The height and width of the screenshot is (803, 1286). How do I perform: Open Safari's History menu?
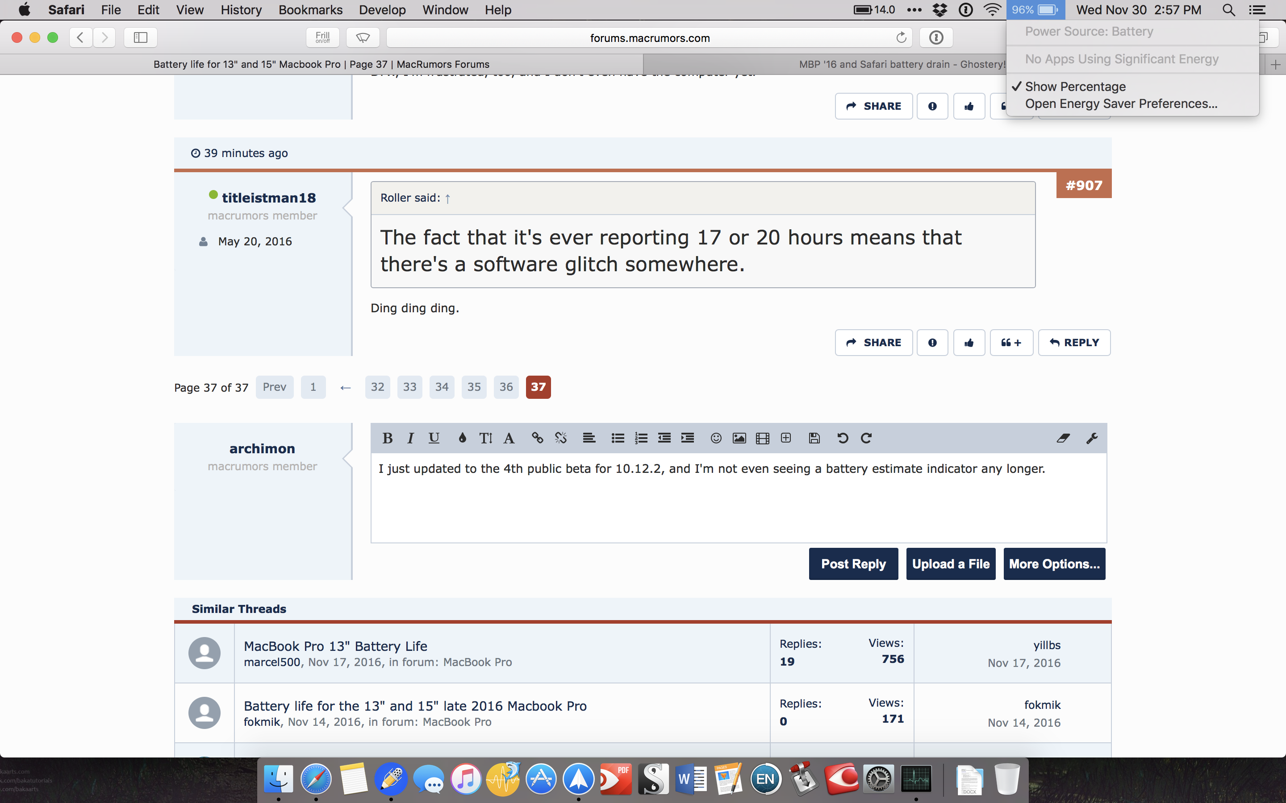point(241,9)
